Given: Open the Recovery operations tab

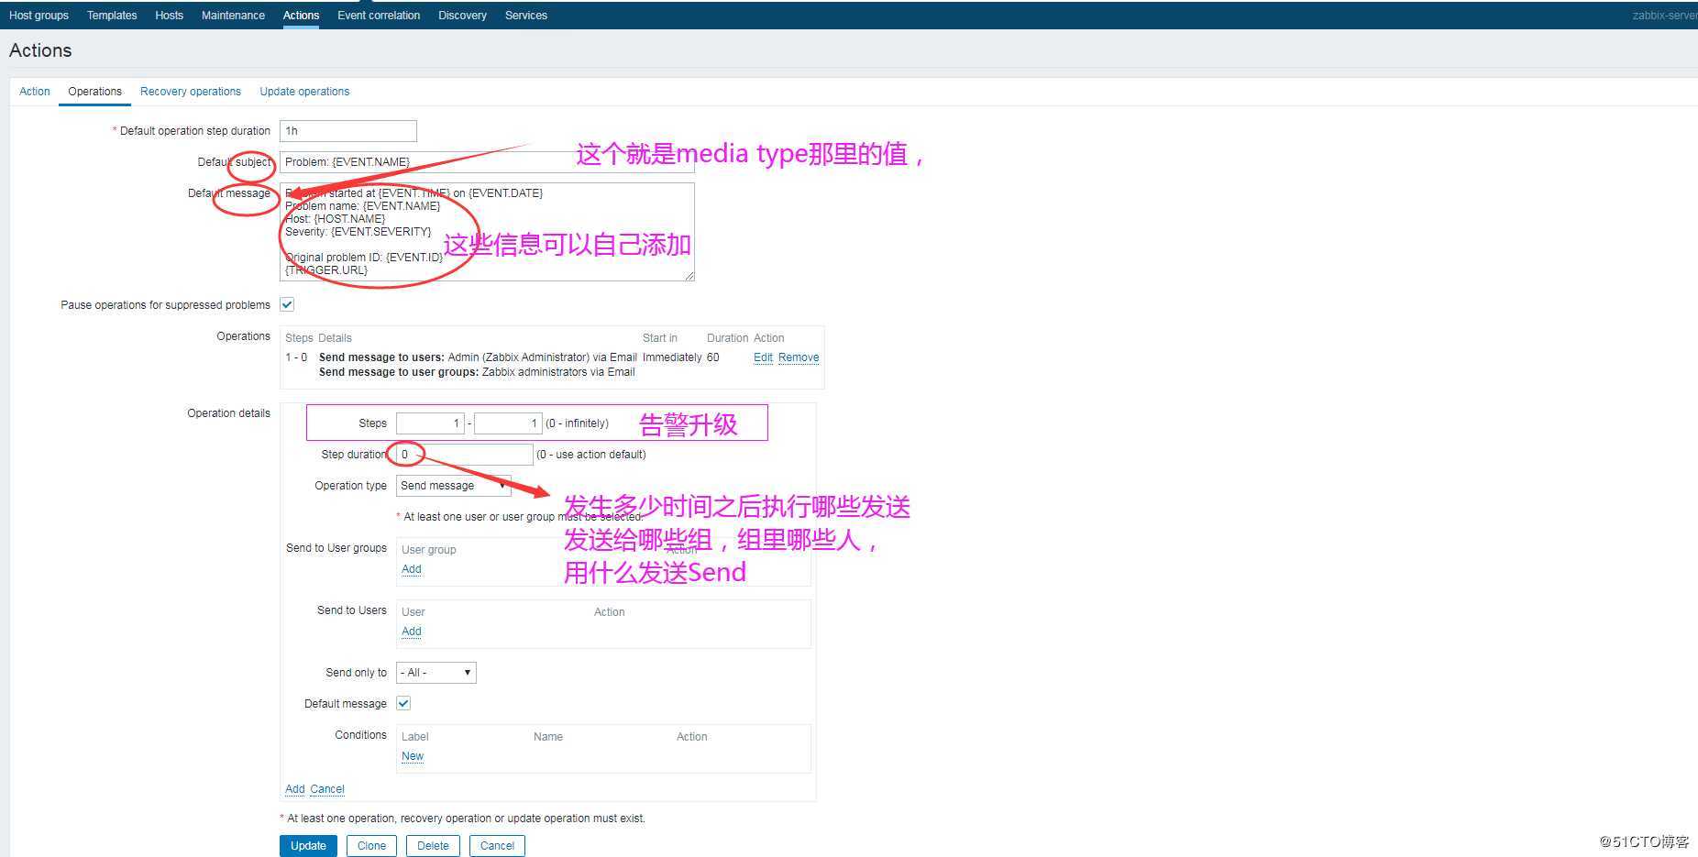Looking at the screenshot, I should pos(191,92).
